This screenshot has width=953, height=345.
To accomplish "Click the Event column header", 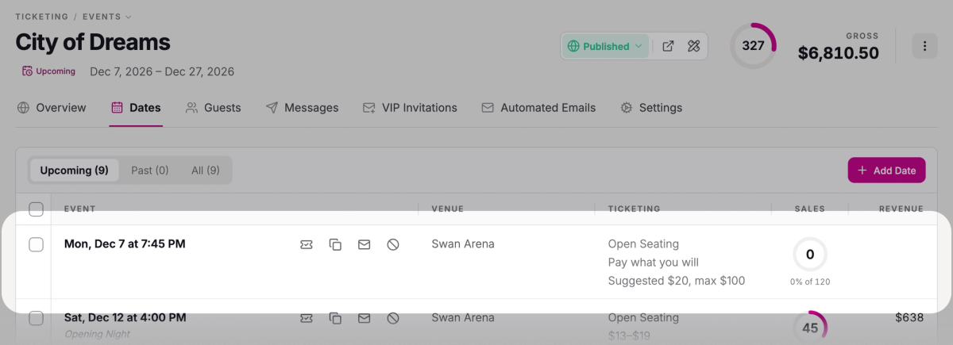I will (x=79, y=209).
